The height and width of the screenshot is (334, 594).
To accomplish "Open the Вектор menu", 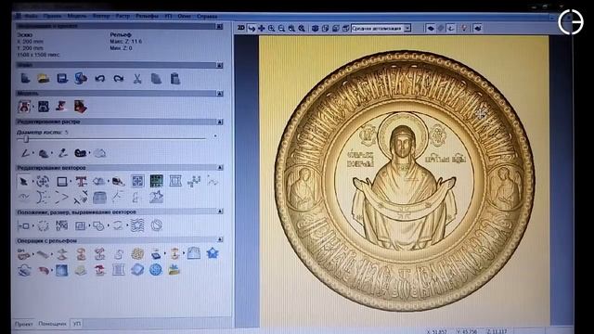I will [101, 17].
